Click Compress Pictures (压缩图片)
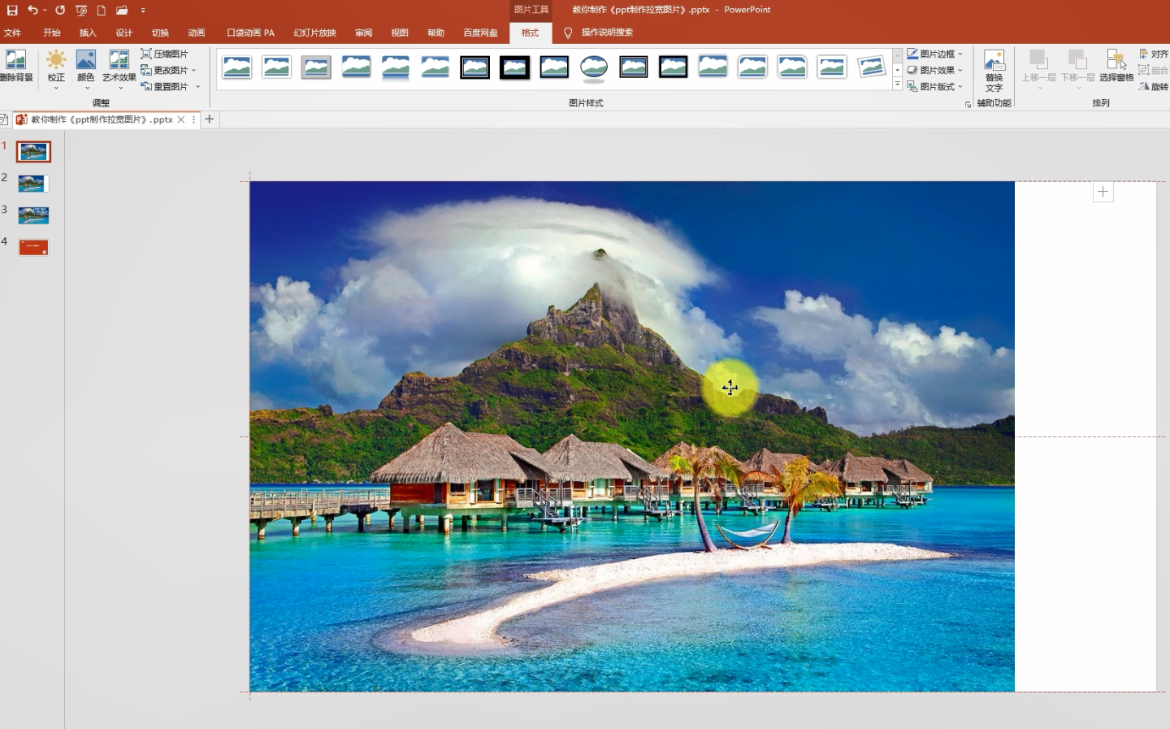The height and width of the screenshot is (729, 1170). [x=165, y=54]
